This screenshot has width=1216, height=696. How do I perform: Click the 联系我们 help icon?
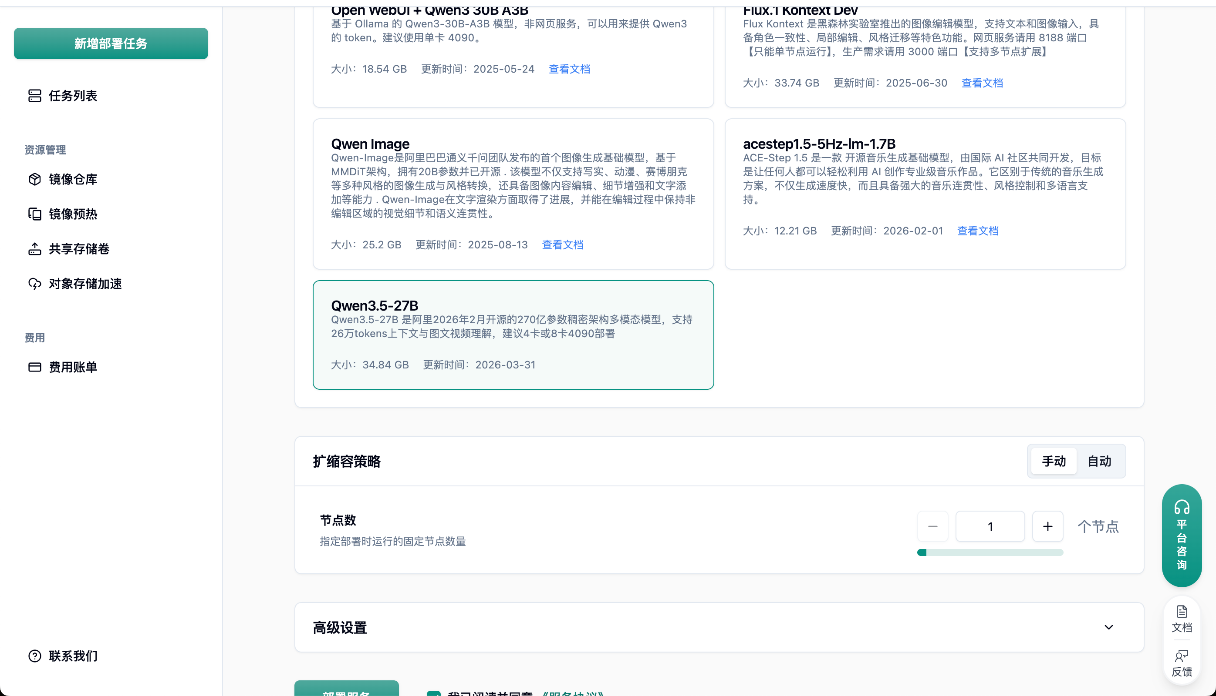pyautogui.click(x=34, y=656)
